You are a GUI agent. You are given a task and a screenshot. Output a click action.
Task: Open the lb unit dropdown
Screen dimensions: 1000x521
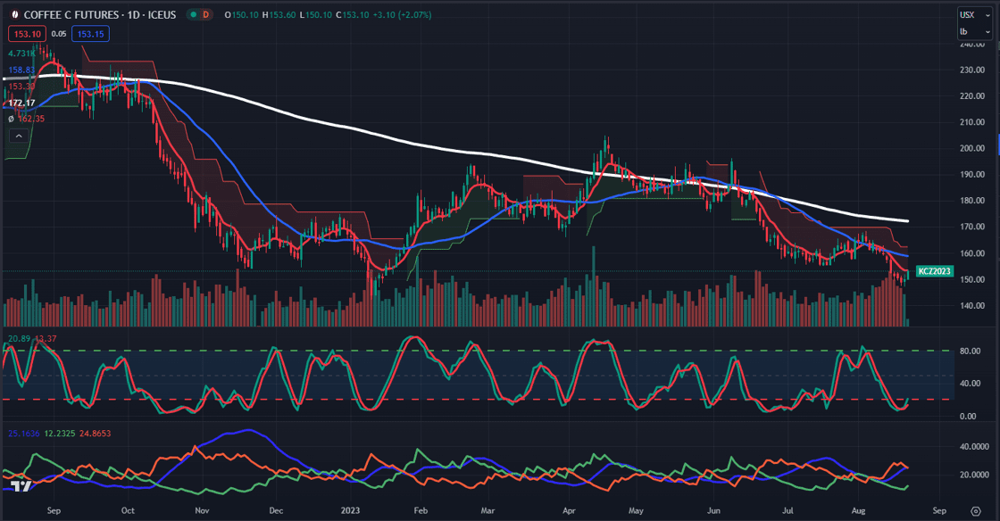[x=974, y=32]
